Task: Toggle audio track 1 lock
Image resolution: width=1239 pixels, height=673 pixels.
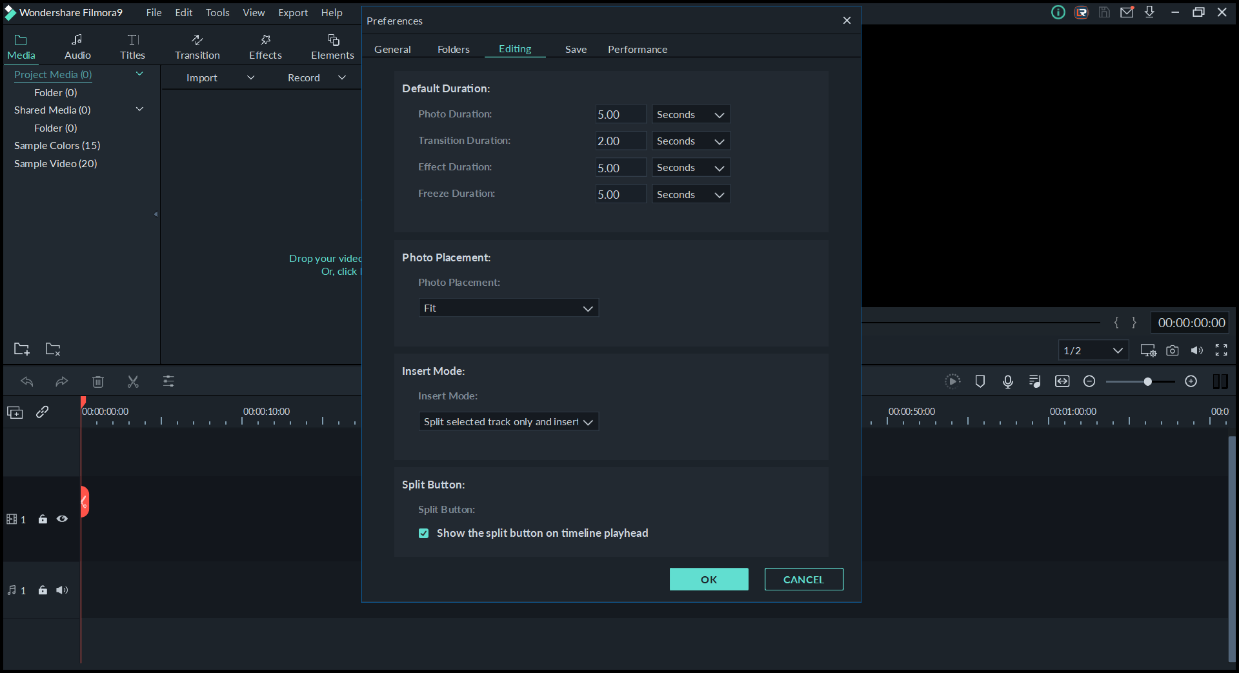Action: [x=43, y=590]
